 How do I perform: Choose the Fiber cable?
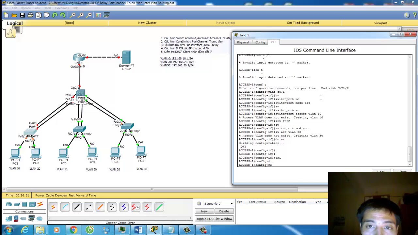(x=100, y=207)
